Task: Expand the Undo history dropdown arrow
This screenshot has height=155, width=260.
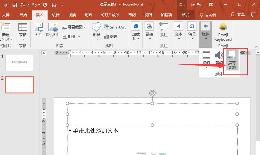Action: 39,5
